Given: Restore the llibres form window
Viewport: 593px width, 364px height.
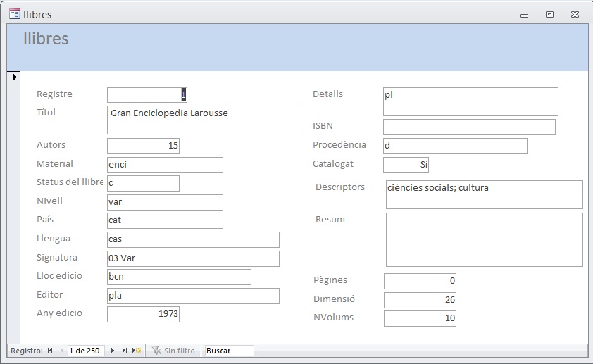Looking at the screenshot, I should click(549, 14).
